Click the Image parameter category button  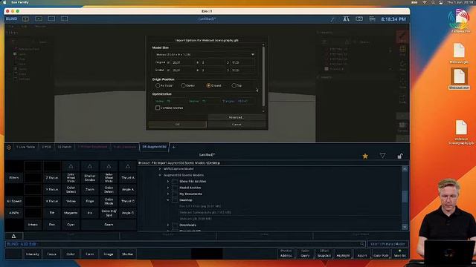click(109, 254)
